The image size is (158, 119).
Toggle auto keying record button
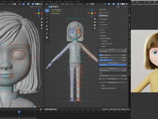[x=41, y=109]
